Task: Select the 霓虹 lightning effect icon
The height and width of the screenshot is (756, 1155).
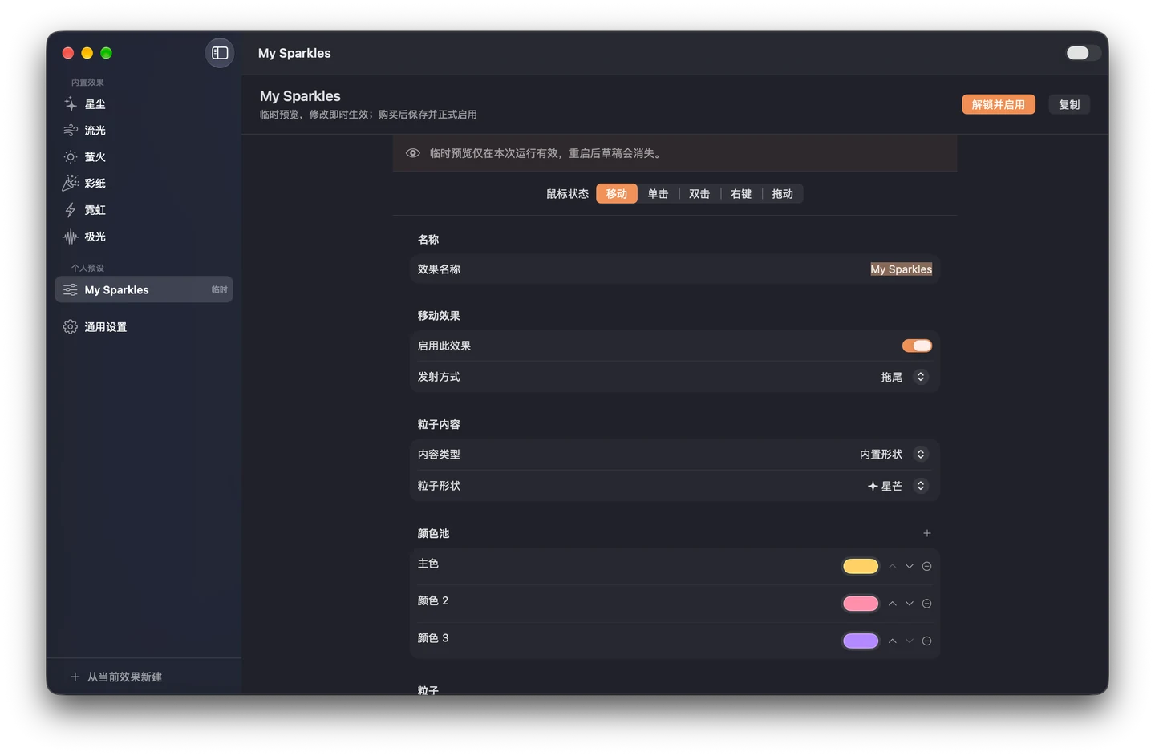Action: coord(71,210)
